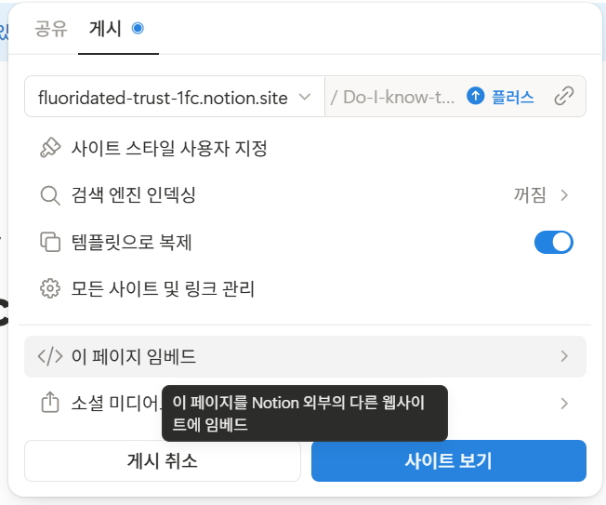Click the gear icon for site management

50,288
